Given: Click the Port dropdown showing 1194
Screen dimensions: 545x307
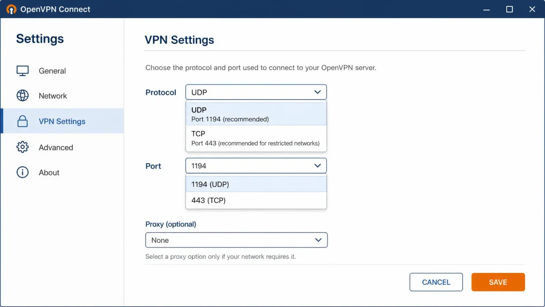Looking at the screenshot, I should click(x=256, y=166).
